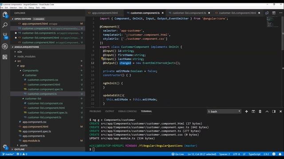
Task: Click TypeScript version 2.9.2 in status bar
Action: [266, 154]
